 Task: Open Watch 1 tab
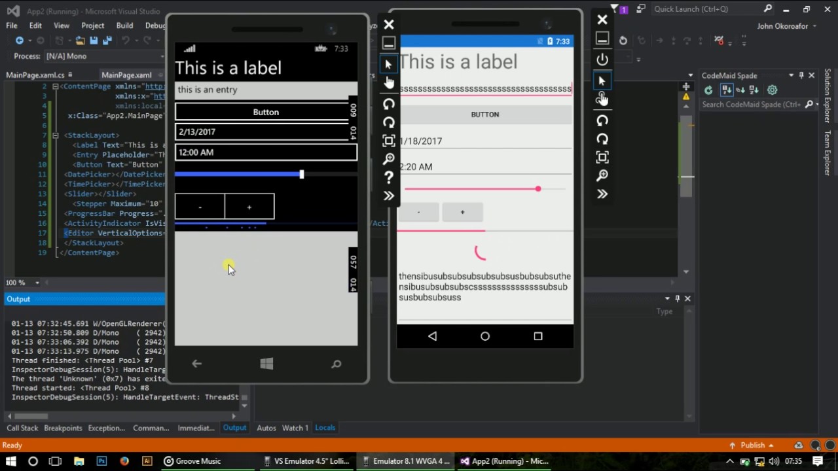(x=295, y=428)
